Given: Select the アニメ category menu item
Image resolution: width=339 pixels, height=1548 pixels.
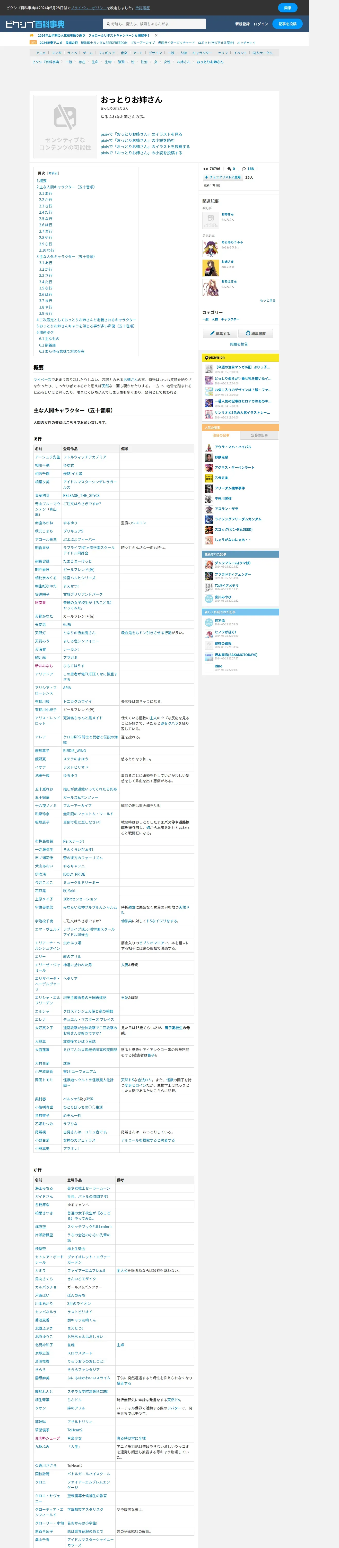Looking at the screenshot, I should tap(41, 53).
